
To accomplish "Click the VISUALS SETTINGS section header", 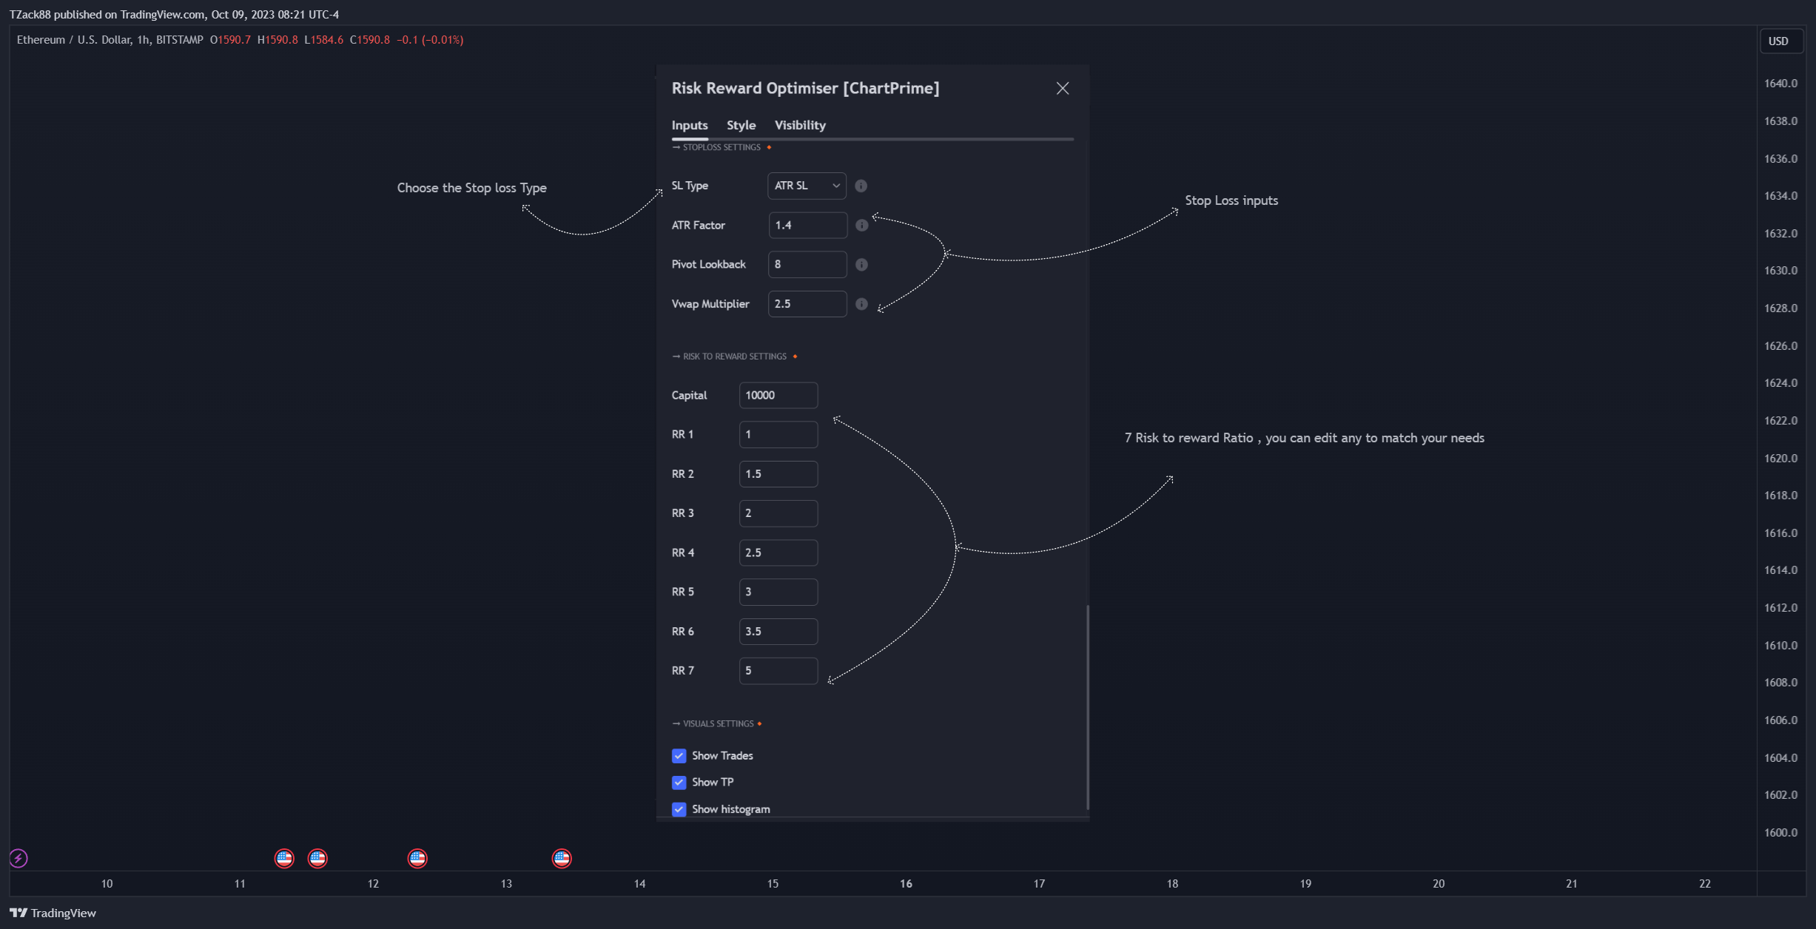I will pyautogui.click(x=717, y=724).
